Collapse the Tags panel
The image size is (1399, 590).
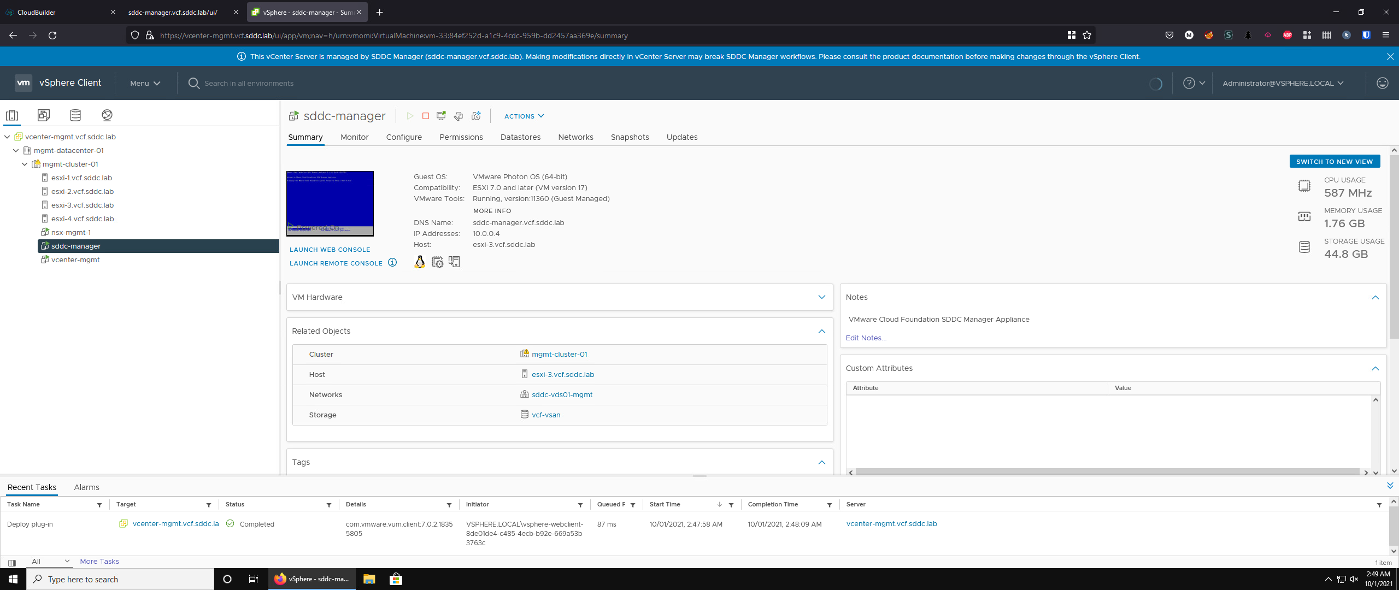click(821, 462)
